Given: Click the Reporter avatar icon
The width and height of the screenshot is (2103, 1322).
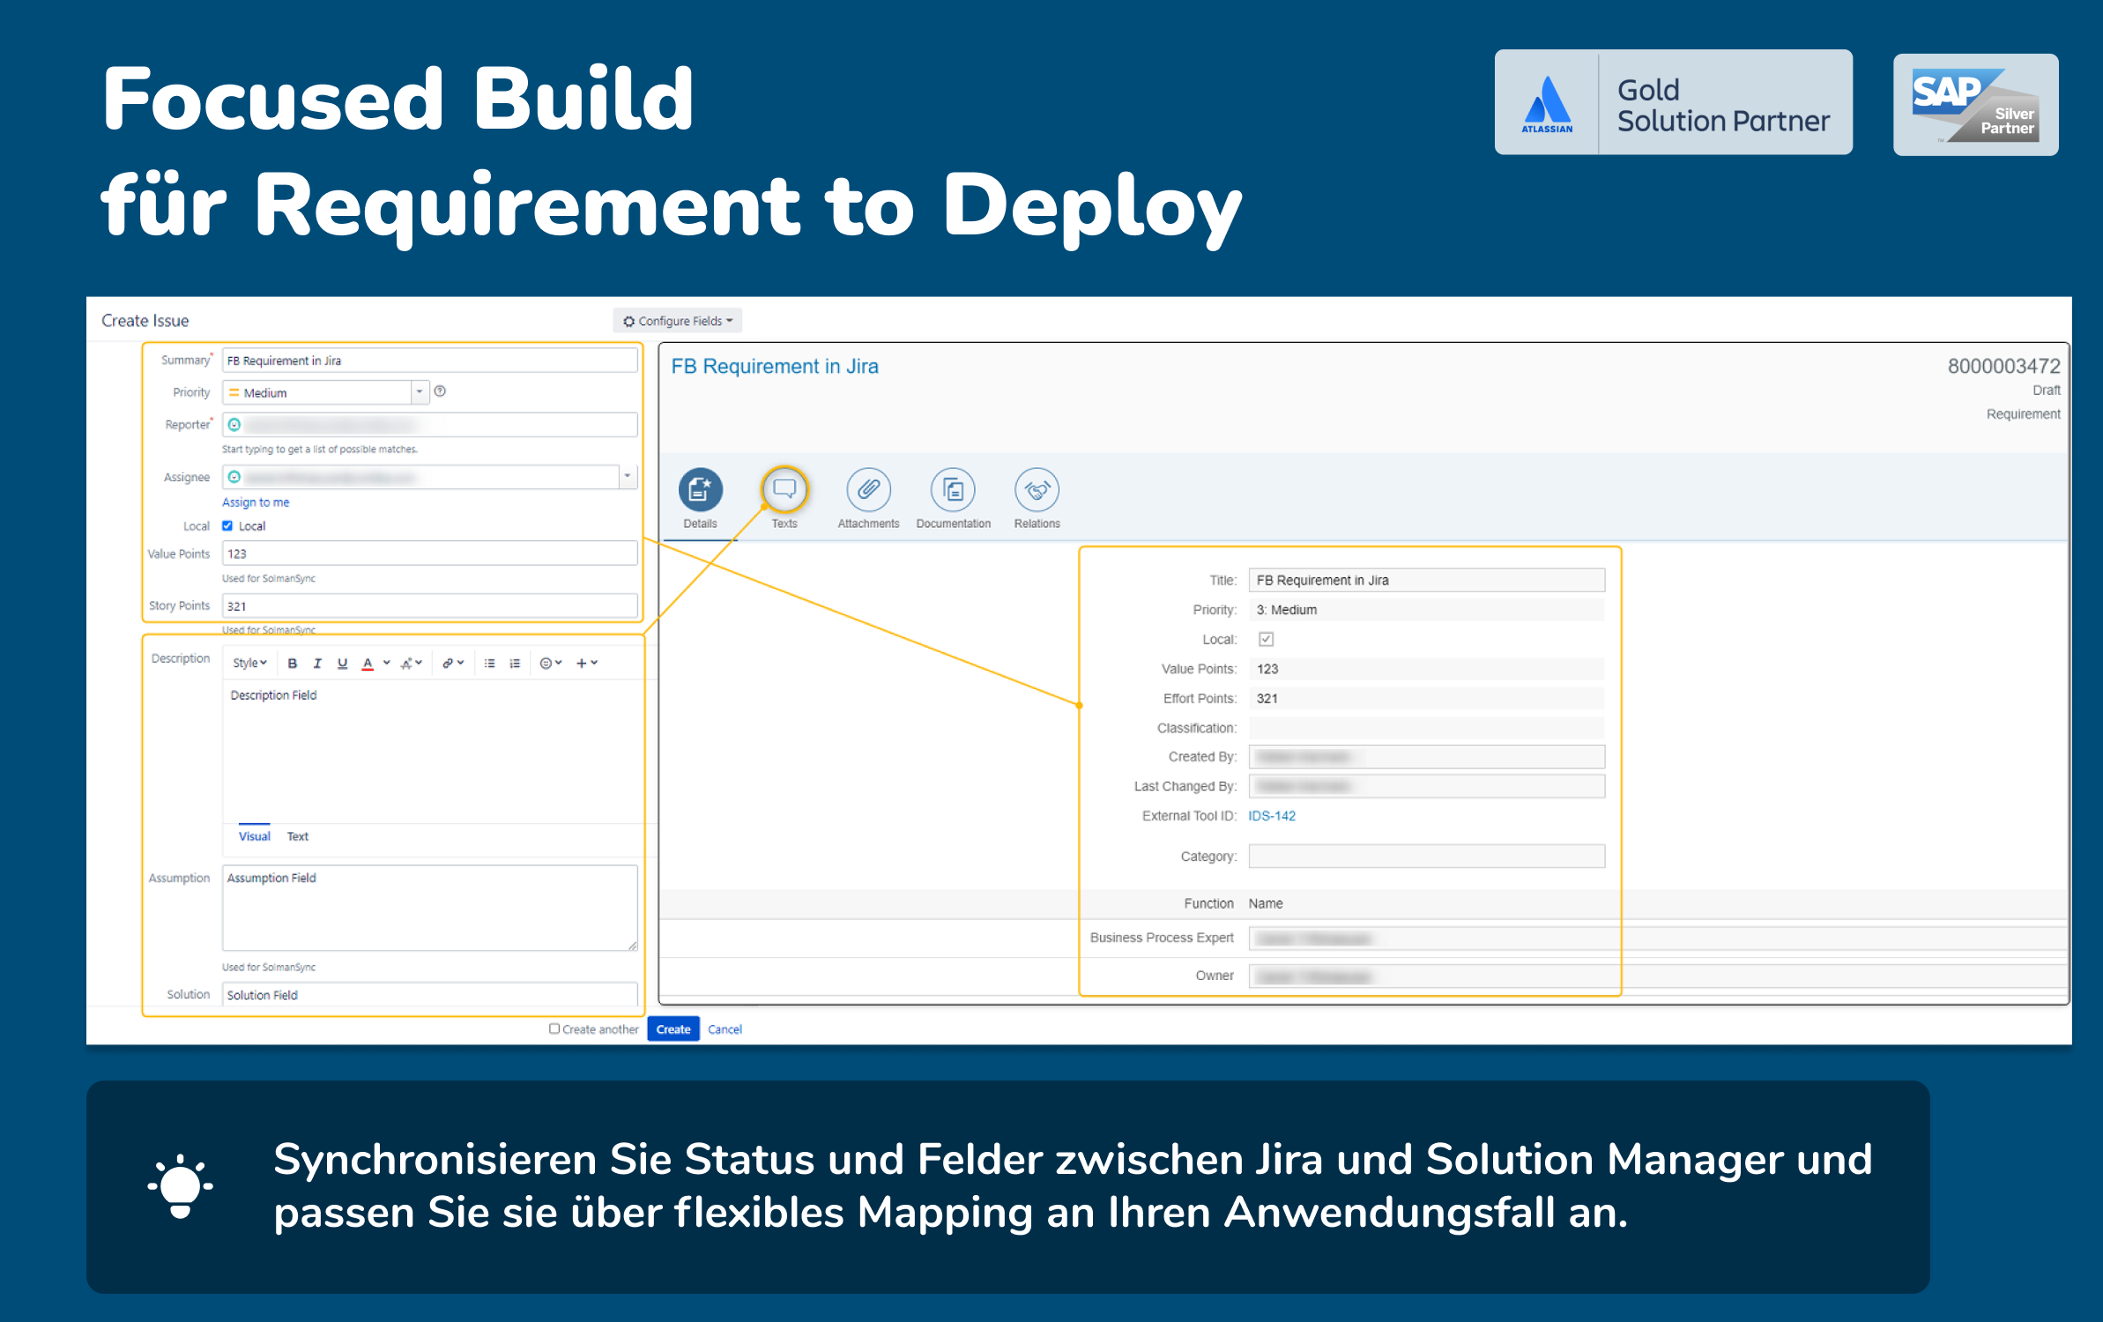Looking at the screenshot, I should pos(234,425).
